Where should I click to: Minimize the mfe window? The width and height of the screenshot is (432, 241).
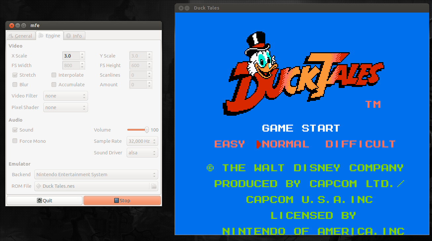[18, 25]
